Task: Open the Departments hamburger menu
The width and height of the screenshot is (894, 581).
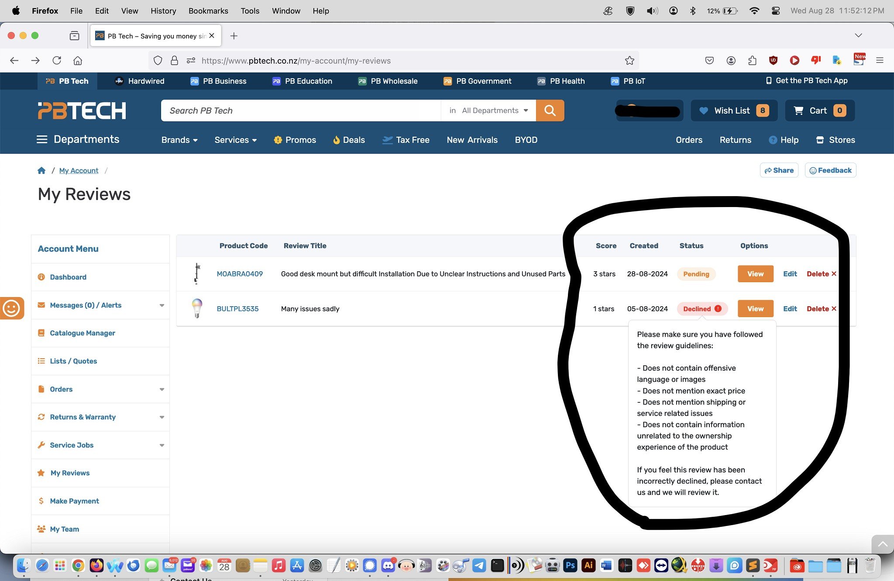Action: [78, 139]
